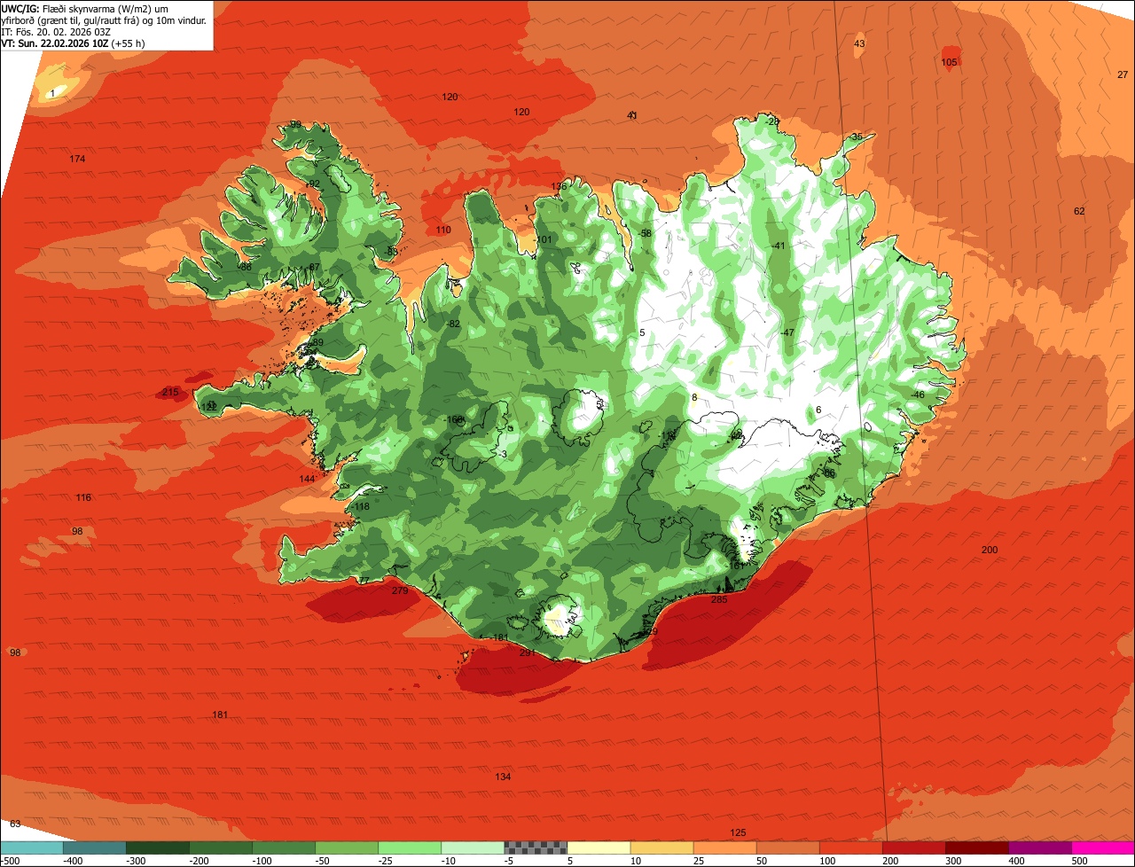Click the map value '291' off the south coast
The height and width of the screenshot is (867, 1135).
pyautogui.click(x=527, y=653)
